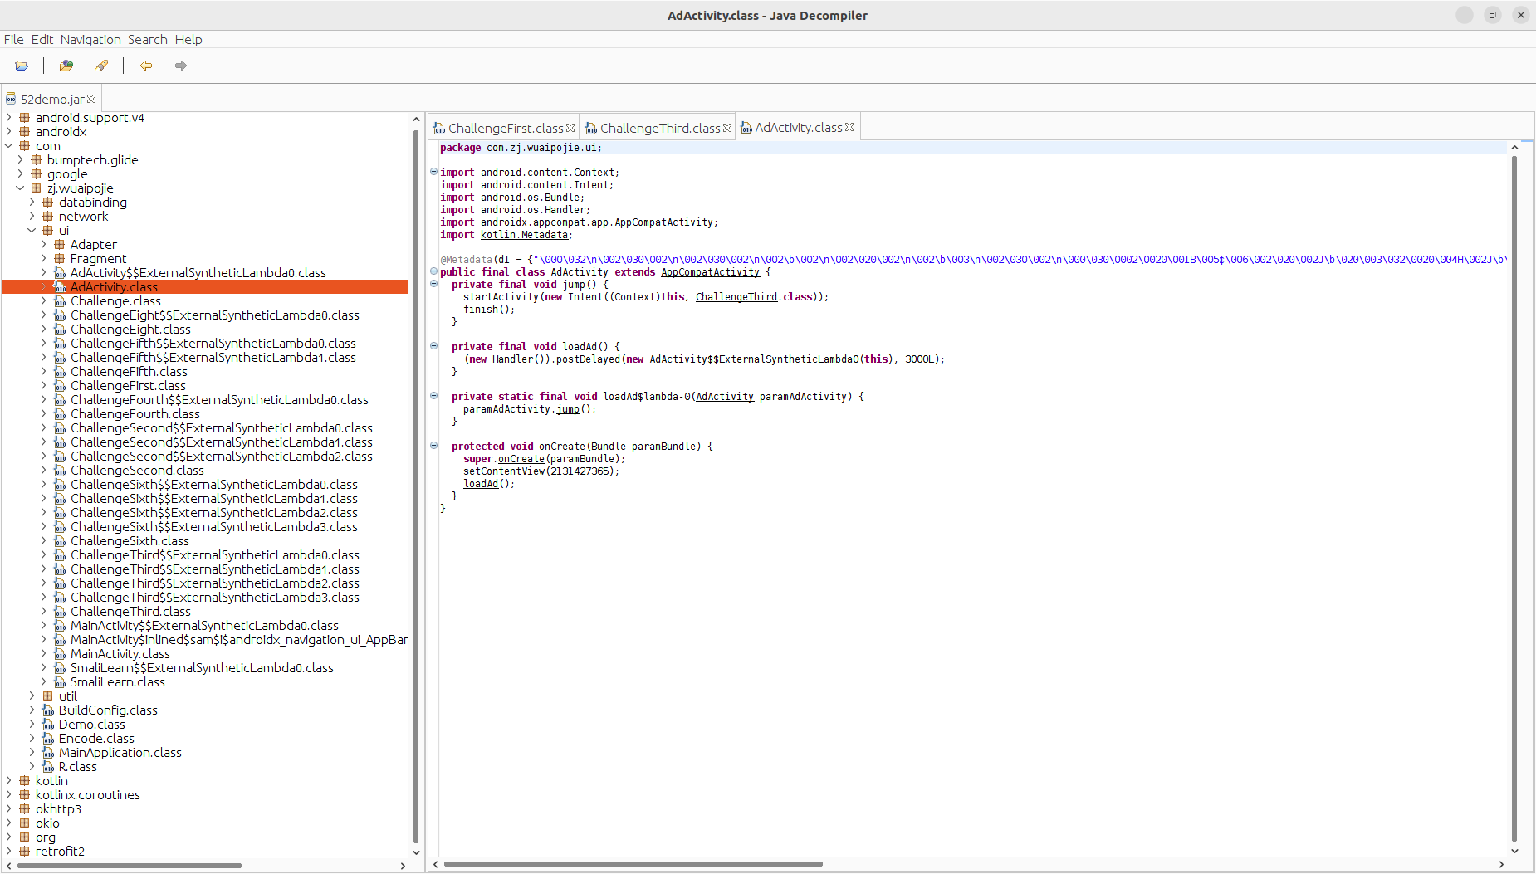Click the okio package icon
1536x874 pixels.
click(24, 823)
